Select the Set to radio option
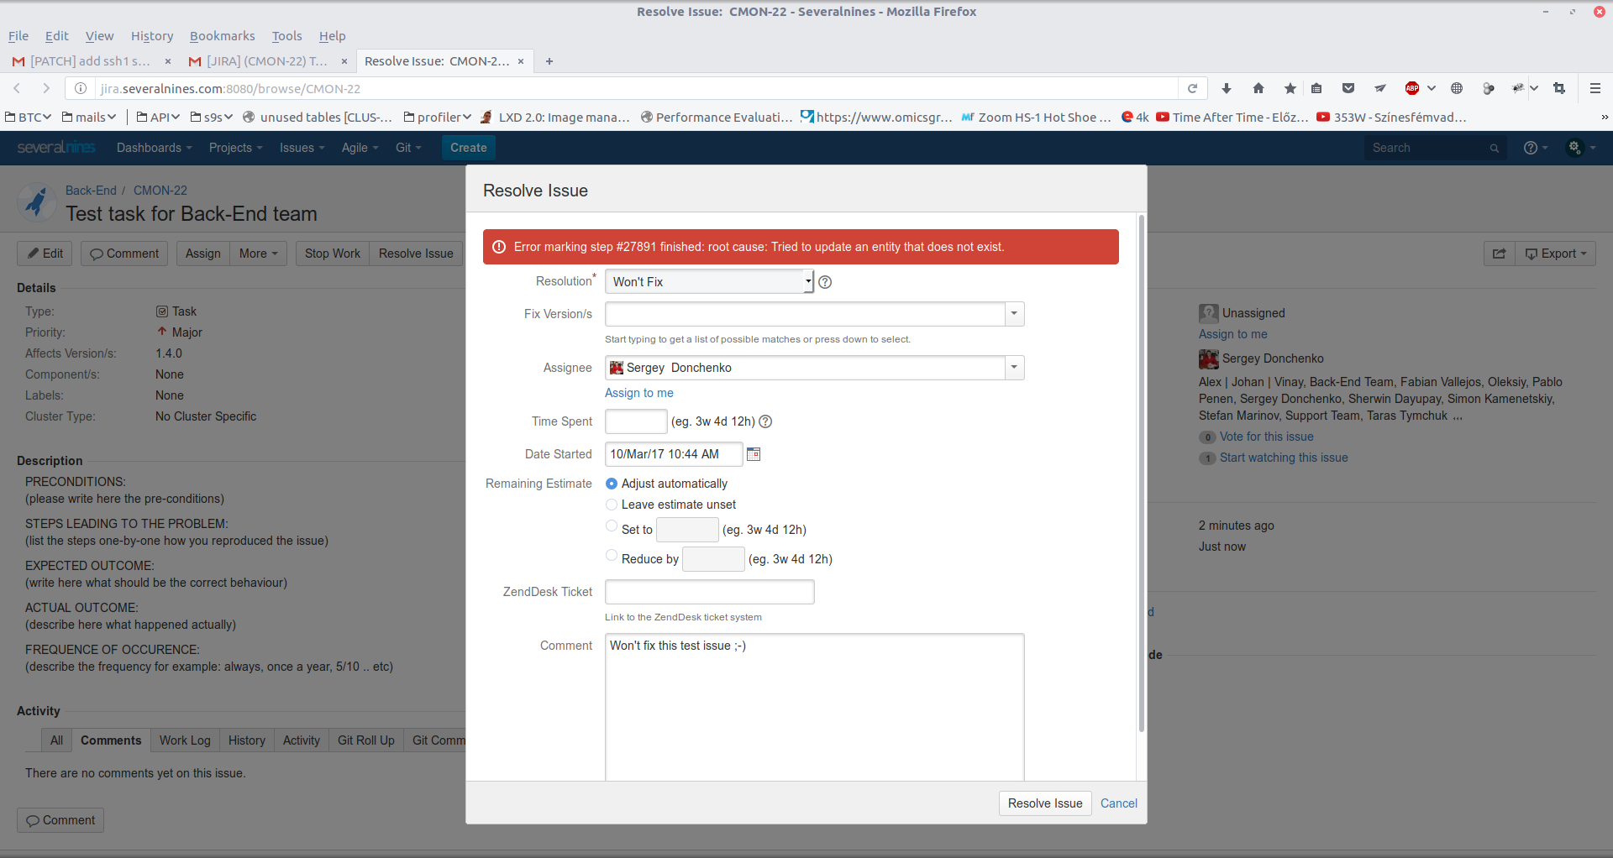This screenshot has width=1613, height=858. click(x=612, y=526)
